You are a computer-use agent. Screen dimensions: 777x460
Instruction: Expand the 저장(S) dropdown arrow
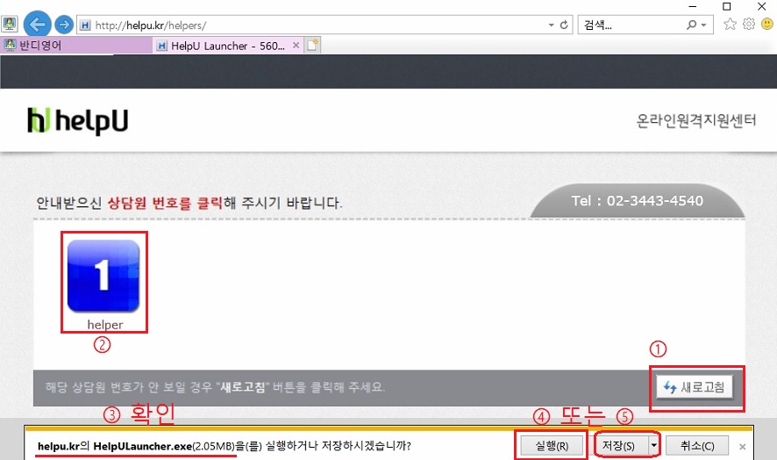(654, 446)
